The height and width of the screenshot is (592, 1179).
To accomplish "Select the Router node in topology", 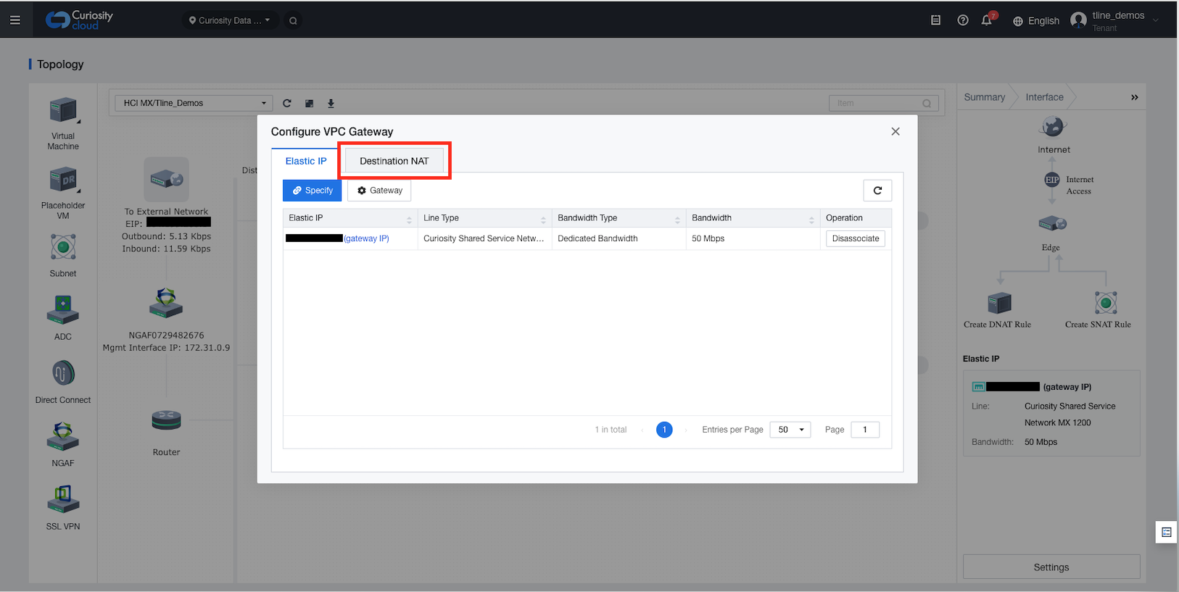I will 166,420.
